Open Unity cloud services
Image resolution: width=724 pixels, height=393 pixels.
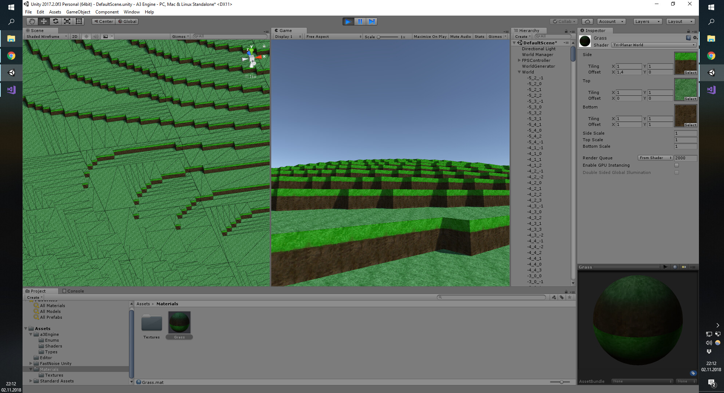(x=587, y=21)
